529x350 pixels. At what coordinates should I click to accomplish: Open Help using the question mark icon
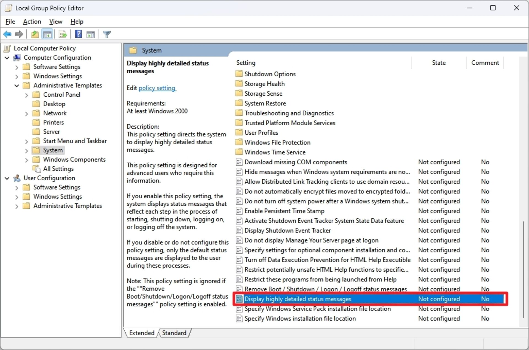[x=79, y=34]
